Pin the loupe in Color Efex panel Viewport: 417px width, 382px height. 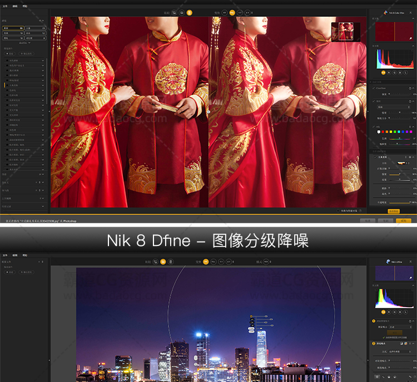[411, 38]
